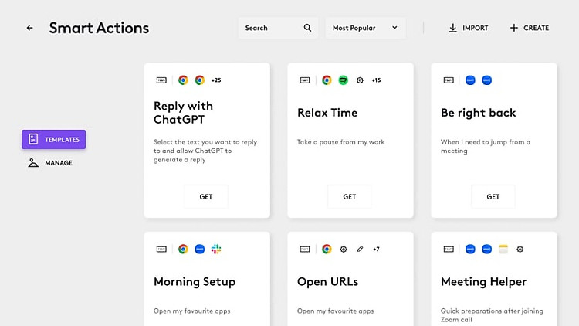This screenshot has width=579, height=326.
Task: Click the Zoom icon on Morning Setup card
Action: point(200,249)
